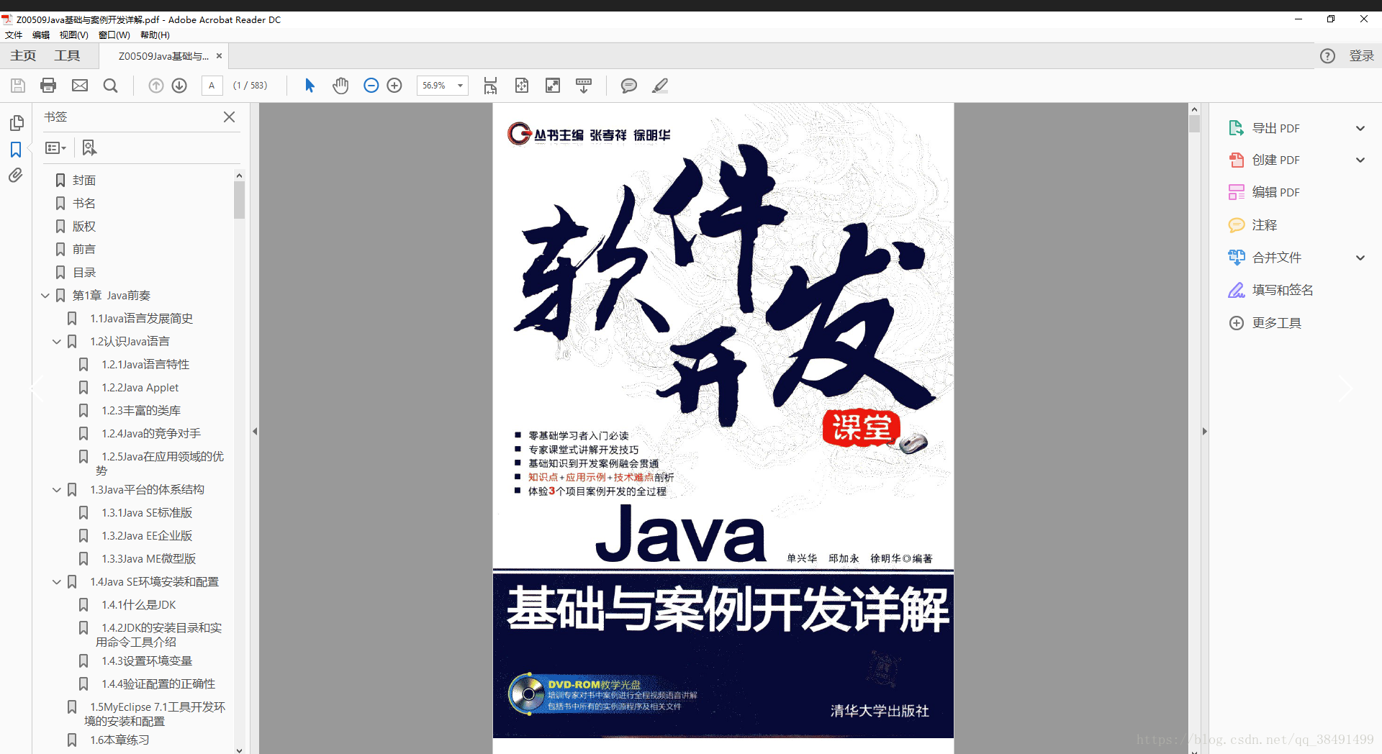Open bookmark 1.1Java语言发展简史

coord(141,319)
